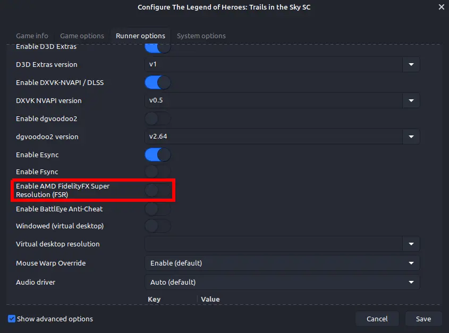
Task: Turn on Windowed (virtual desktop) toggle
Action: 158,226
